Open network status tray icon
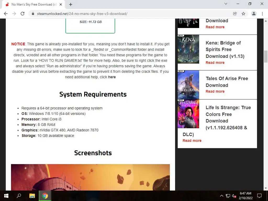The height and width of the screenshot is (201, 268). (x=228, y=196)
